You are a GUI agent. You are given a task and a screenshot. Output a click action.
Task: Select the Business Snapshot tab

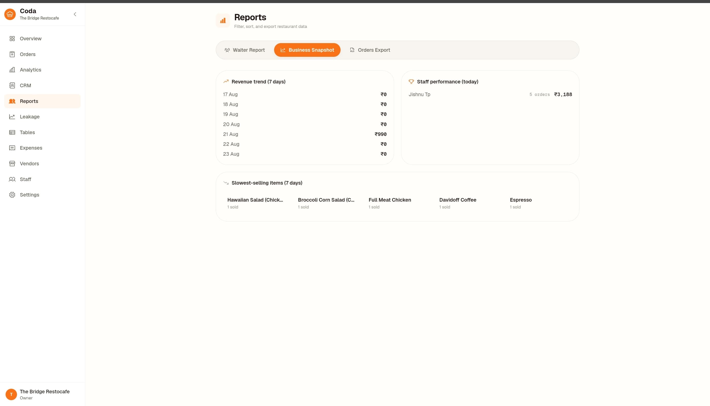click(x=307, y=50)
